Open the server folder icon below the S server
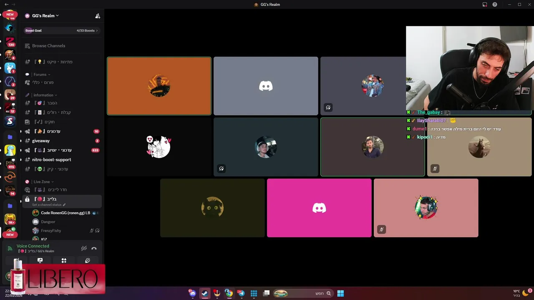The image size is (534, 300). [10, 137]
